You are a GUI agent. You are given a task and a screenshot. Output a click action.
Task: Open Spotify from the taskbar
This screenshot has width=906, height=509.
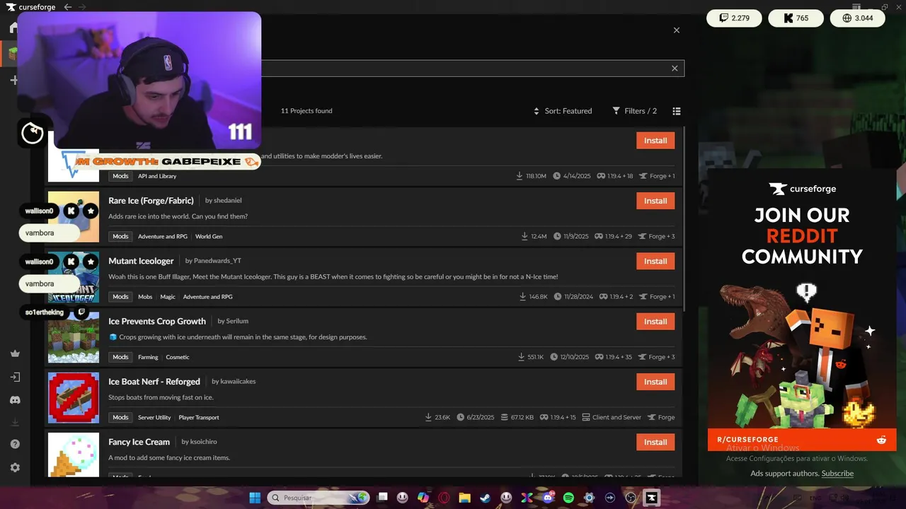[568, 498]
